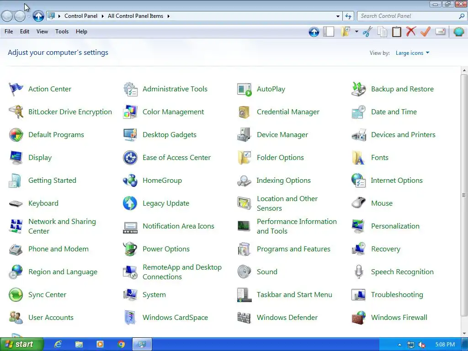The image size is (468, 351).
Task: Open the Tools menu
Action: pyautogui.click(x=62, y=32)
